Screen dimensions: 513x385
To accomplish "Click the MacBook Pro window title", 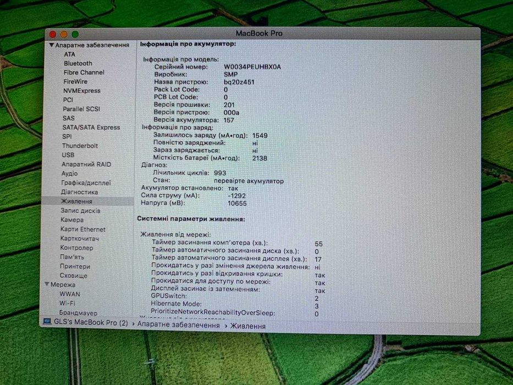I will click(259, 34).
